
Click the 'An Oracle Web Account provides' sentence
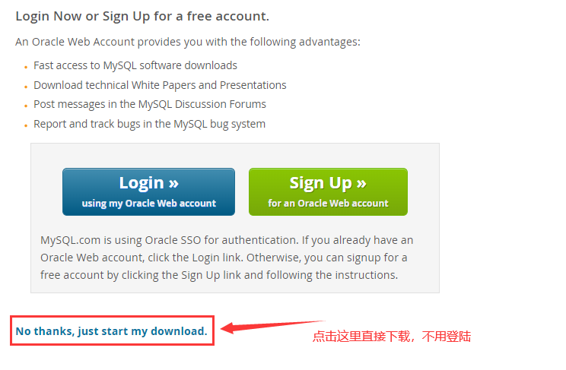click(x=188, y=42)
